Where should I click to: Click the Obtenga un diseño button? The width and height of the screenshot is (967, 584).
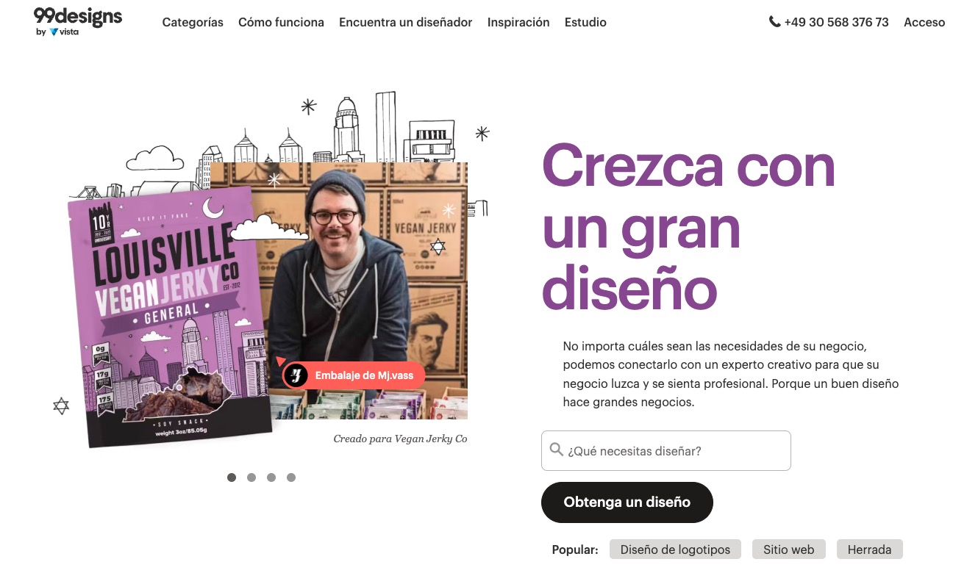[x=627, y=502]
